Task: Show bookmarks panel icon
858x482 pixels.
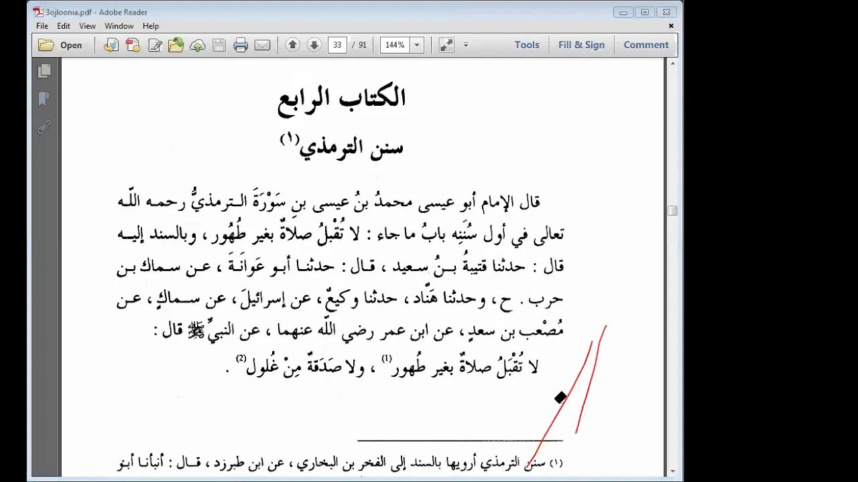Action: point(44,99)
